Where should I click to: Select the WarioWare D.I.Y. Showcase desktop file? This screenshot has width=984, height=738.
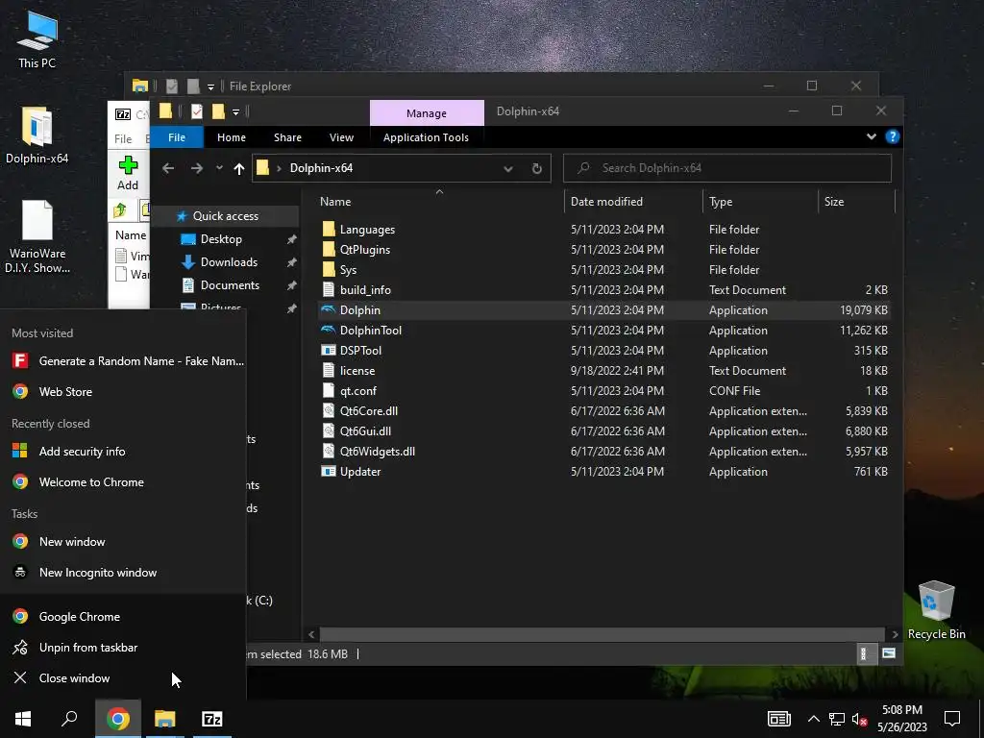click(x=37, y=236)
